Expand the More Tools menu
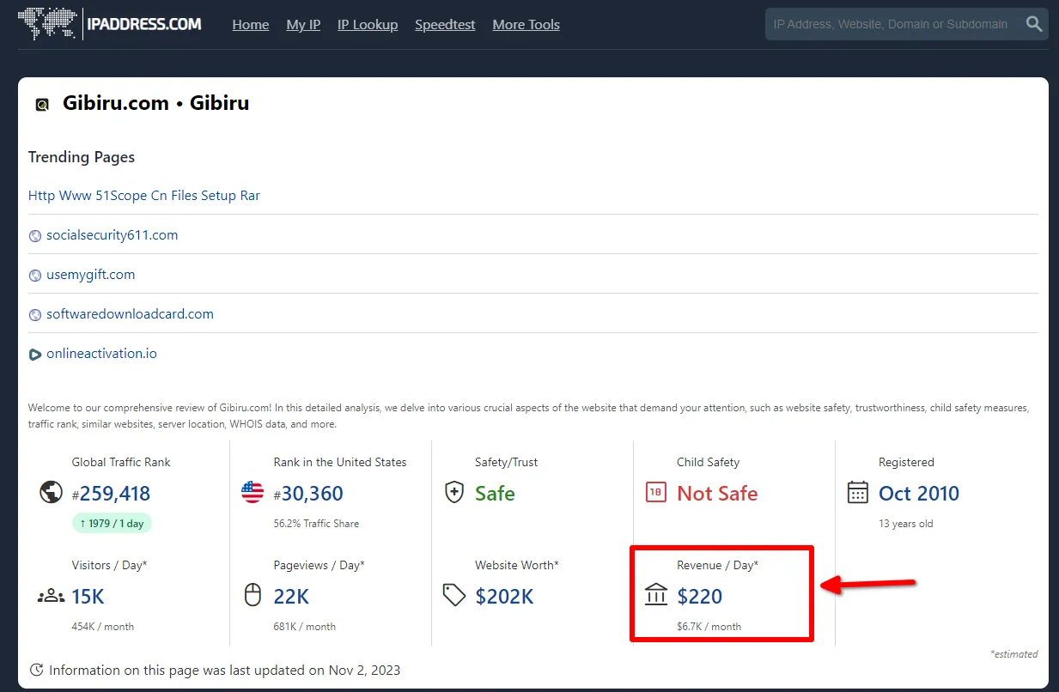Screen dimensions: 1059x692 [526, 25]
